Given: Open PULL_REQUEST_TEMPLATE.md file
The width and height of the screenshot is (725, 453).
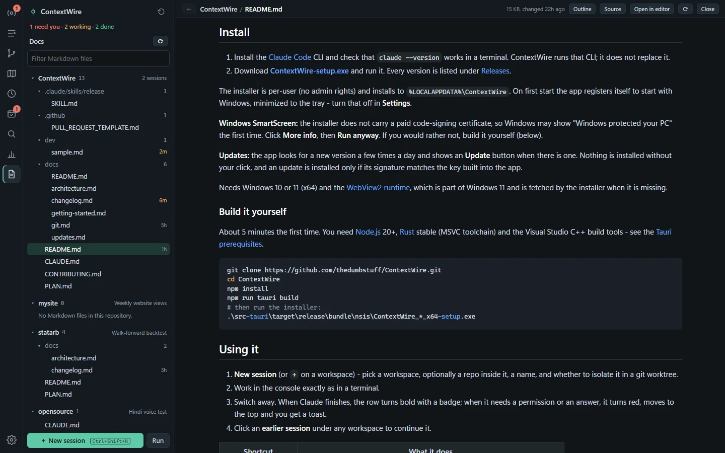Looking at the screenshot, I should pos(98,127).
